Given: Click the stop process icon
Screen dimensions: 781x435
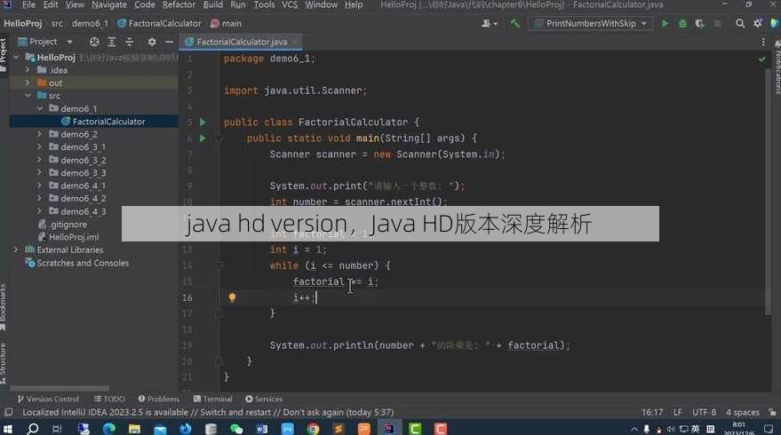Looking at the screenshot, I should click(x=717, y=23).
